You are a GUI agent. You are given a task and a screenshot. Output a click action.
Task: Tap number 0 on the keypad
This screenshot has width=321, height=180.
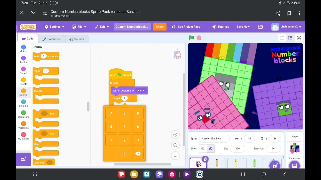pyautogui.click(x=124, y=153)
